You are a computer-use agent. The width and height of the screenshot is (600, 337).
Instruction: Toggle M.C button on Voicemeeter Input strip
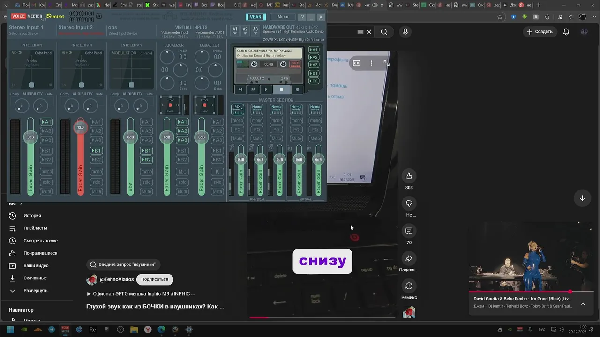click(x=182, y=172)
